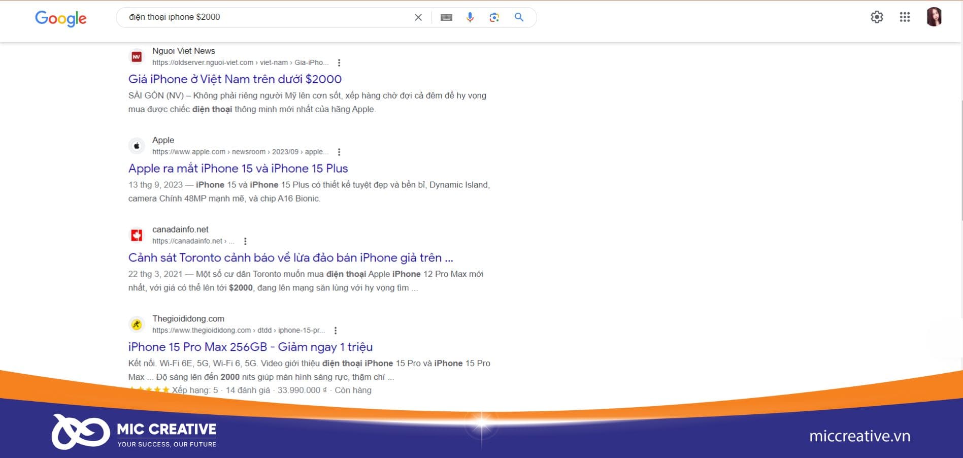Viewport: 963px width, 458px height.
Task: Open Google Lens image search
Action: (x=494, y=17)
